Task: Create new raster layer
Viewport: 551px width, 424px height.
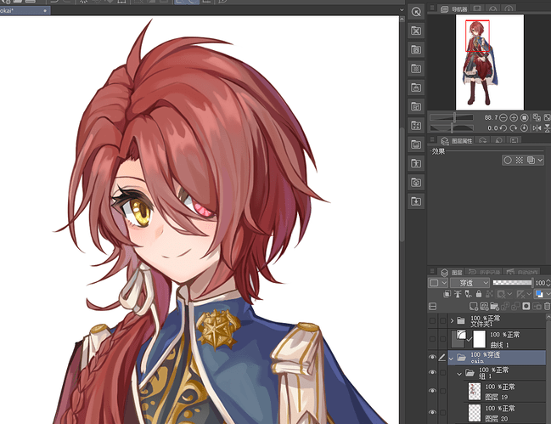Action: [474, 307]
